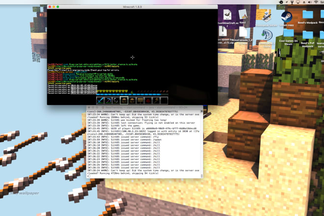Select the red redstone item hotbar slot
This screenshot has width=324, height=216.
coord(148,101)
